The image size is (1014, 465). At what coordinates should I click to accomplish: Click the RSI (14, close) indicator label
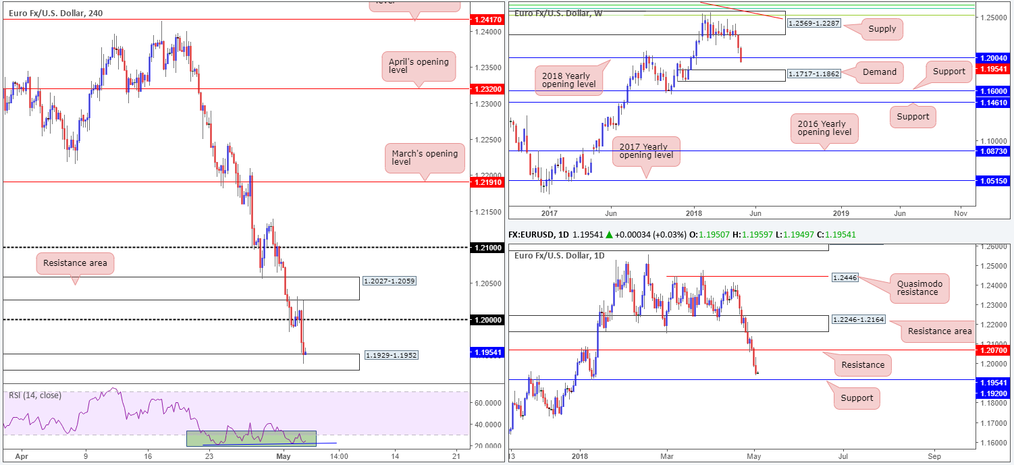coord(34,395)
